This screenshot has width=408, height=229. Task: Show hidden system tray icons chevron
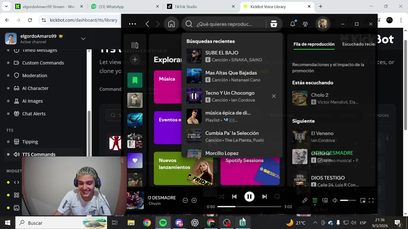[x=315, y=223]
